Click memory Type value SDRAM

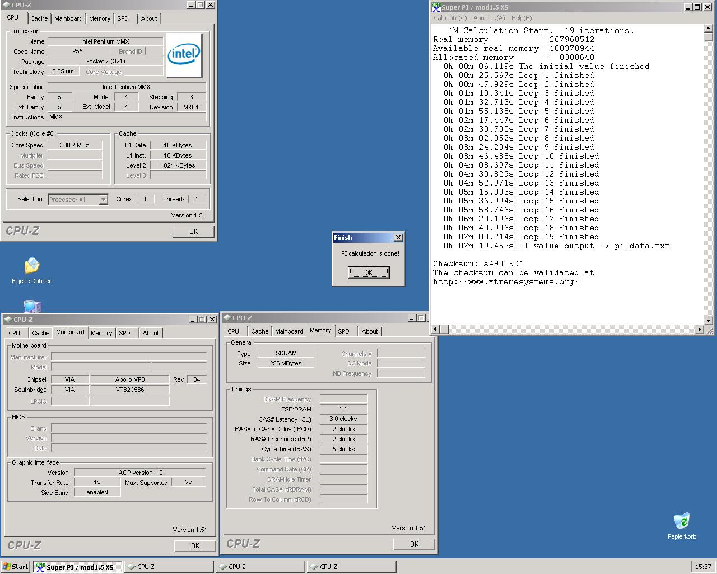(286, 353)
